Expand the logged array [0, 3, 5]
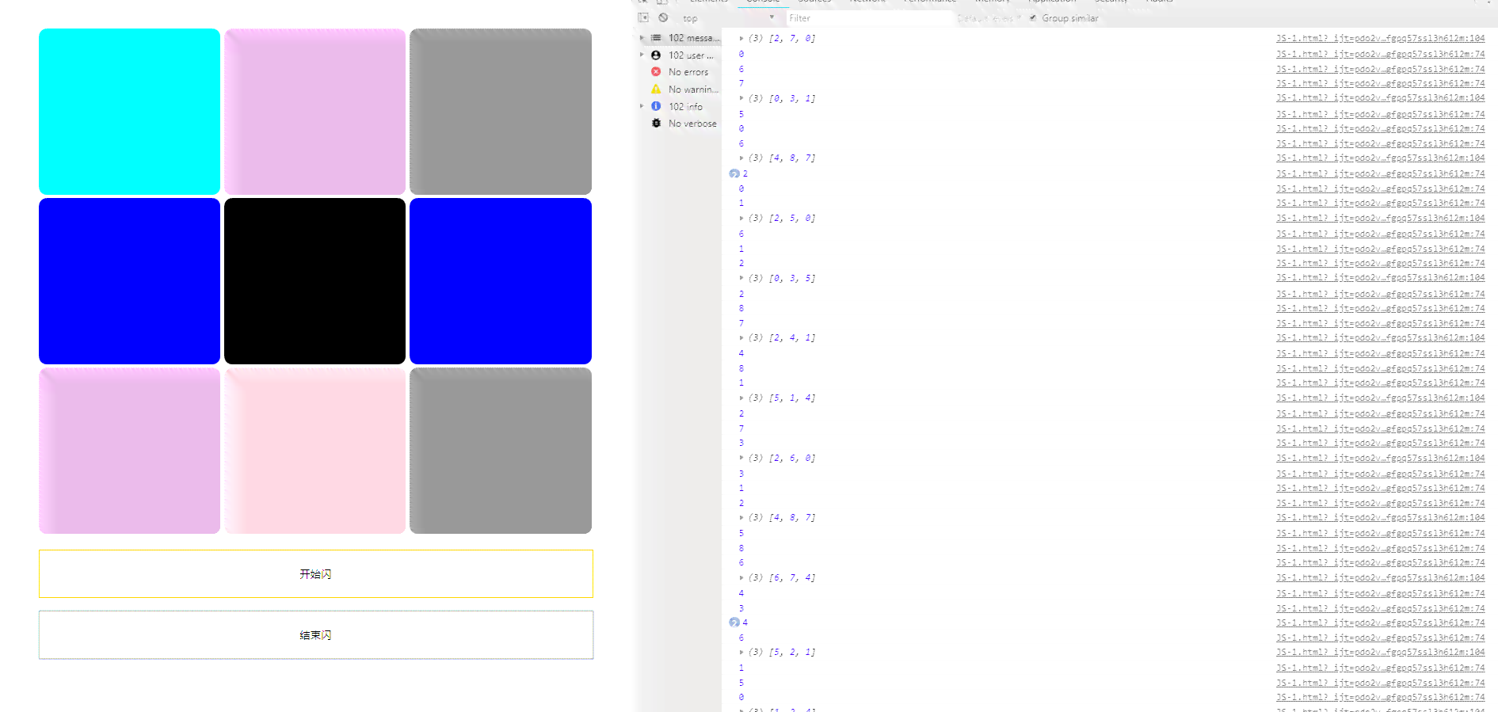 point(741,278)
